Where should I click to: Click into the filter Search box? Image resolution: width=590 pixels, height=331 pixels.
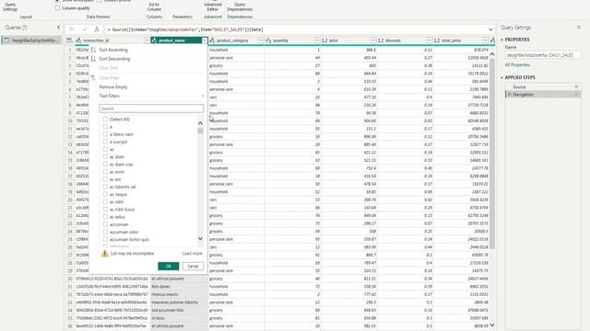(151, 108)
